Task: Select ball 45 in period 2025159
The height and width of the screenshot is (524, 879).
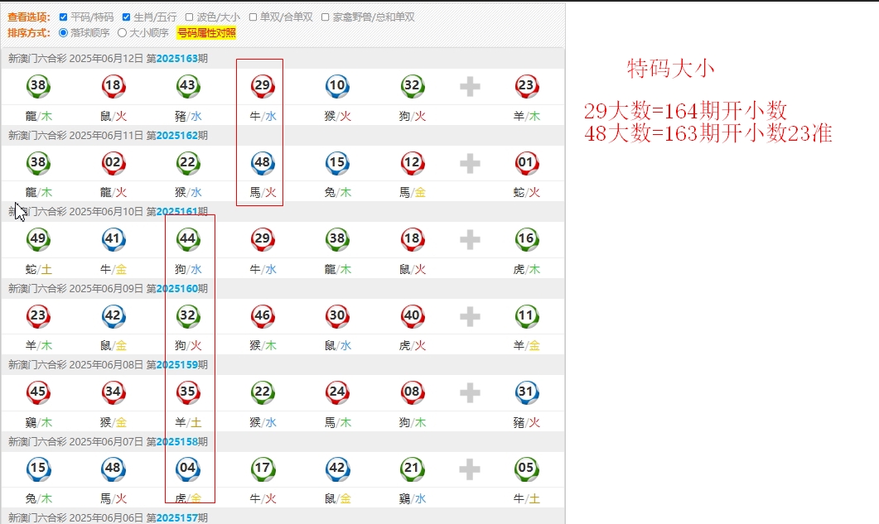Action: click(38, 392)
